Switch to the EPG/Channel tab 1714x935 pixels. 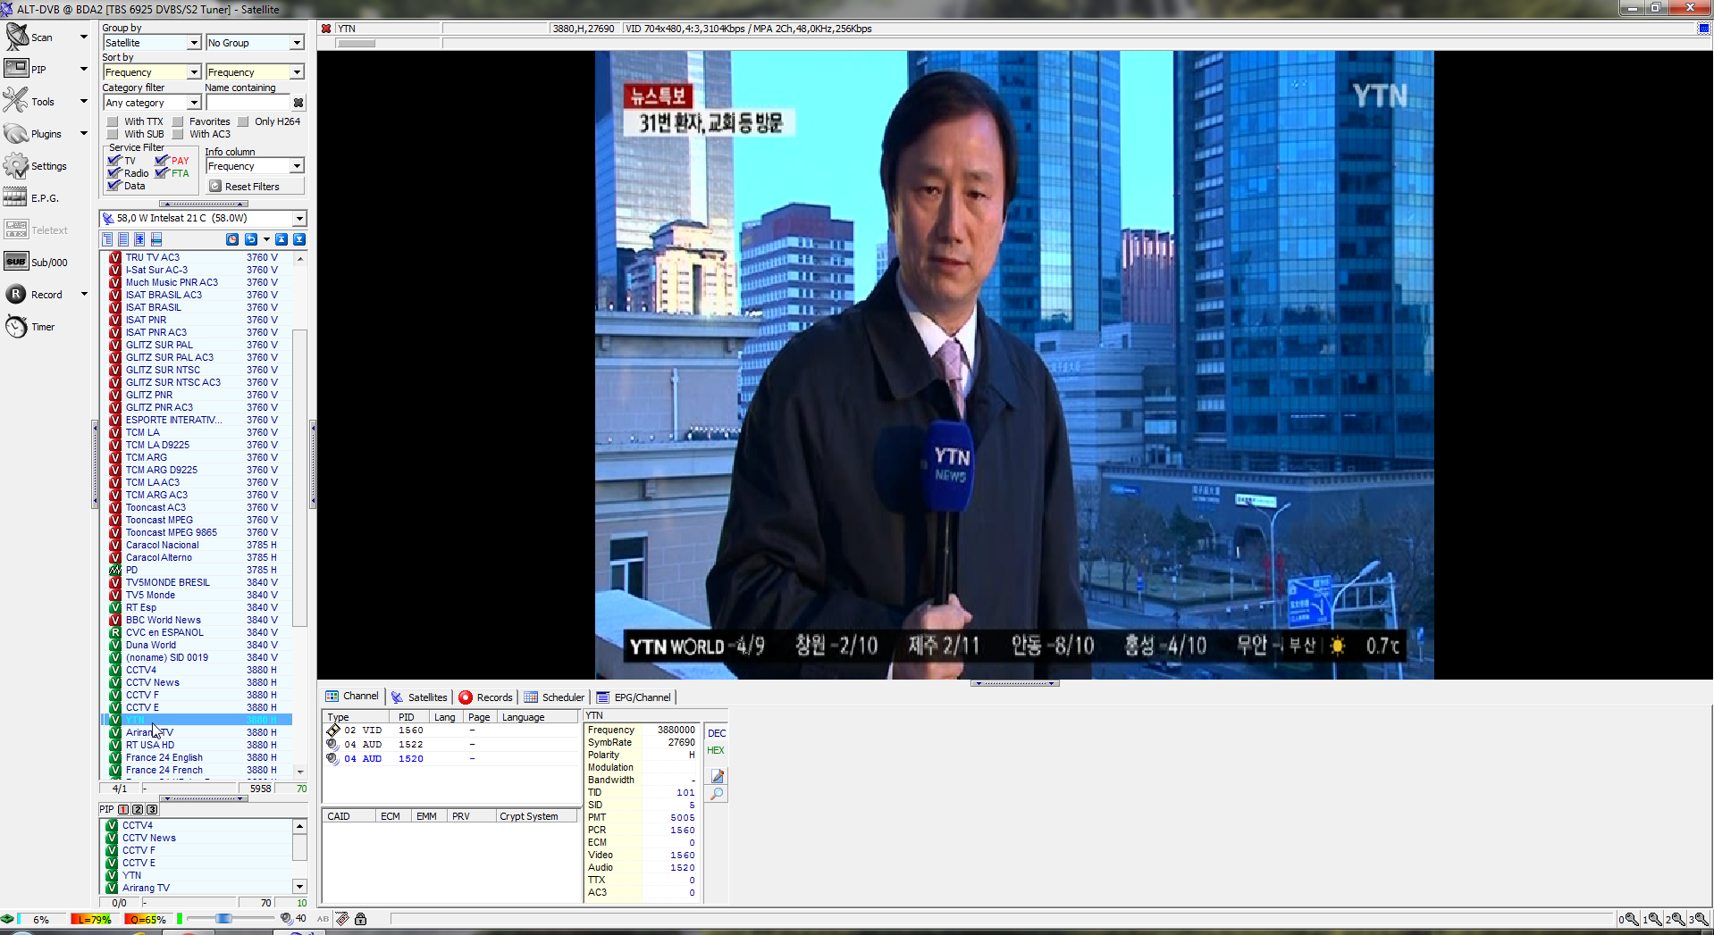634,697
